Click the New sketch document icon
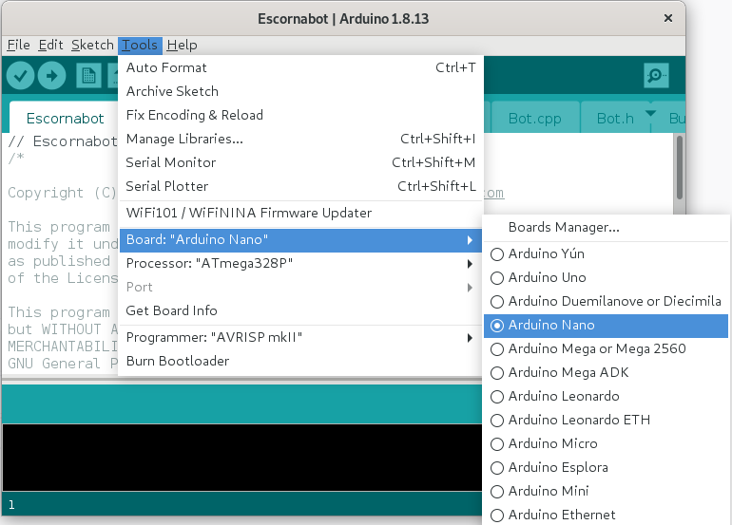This screenshot has width=732, height=525. [88, 75]
